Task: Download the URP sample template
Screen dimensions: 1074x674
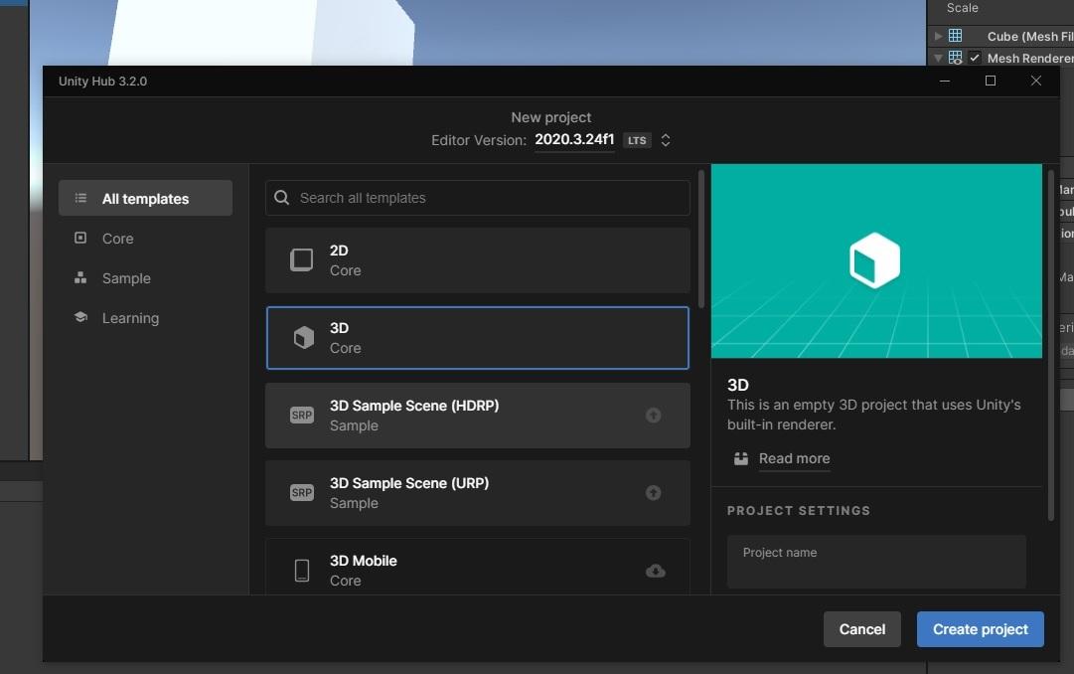Action: click(654, 492)
